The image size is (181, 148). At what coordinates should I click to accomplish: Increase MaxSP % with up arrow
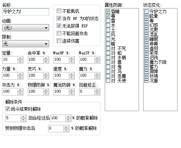[97, 58]
